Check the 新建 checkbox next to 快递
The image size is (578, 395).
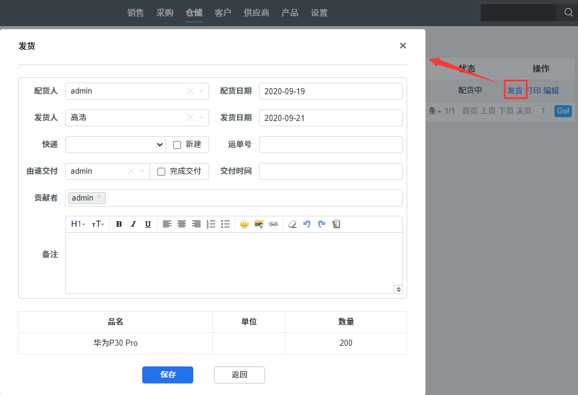click(x=177, y=145)
